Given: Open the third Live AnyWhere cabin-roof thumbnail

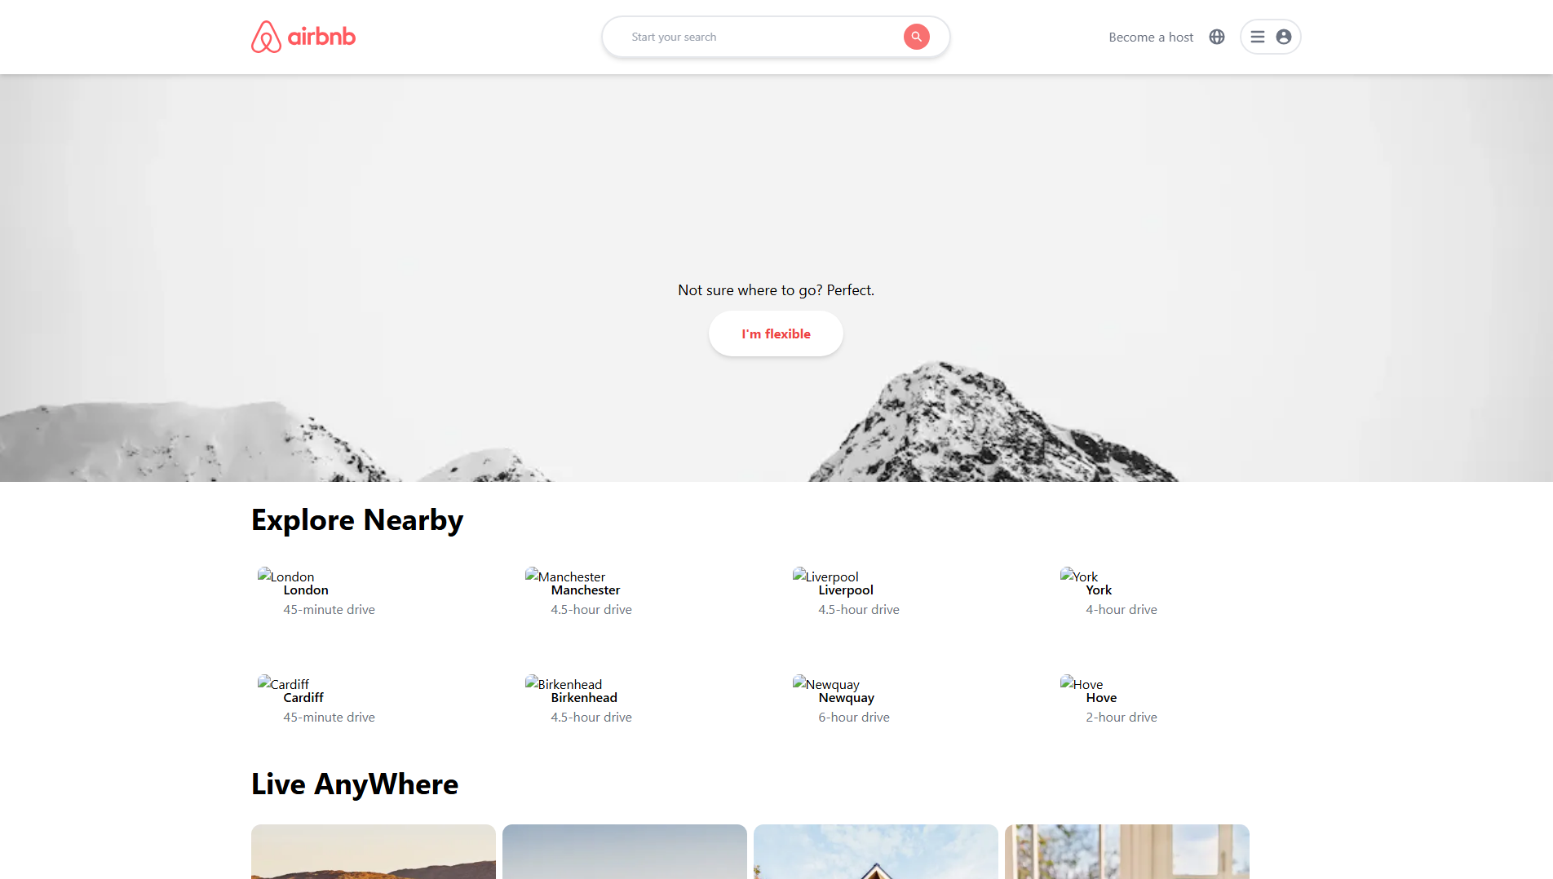Looking at the screenshot, I should point(876,851).
